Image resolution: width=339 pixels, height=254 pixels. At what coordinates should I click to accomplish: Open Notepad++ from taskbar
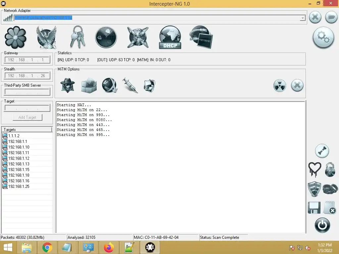click(x=129, y=247)
